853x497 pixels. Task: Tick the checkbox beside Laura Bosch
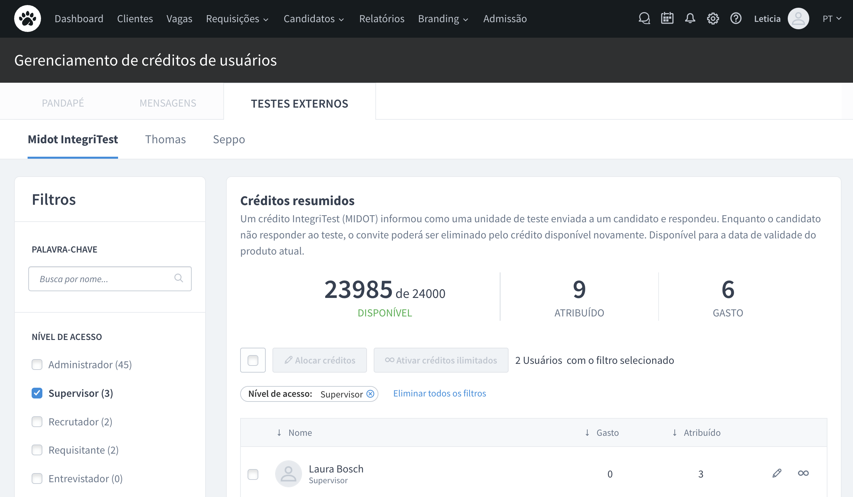pyautogui.click(x=253, y=474)
